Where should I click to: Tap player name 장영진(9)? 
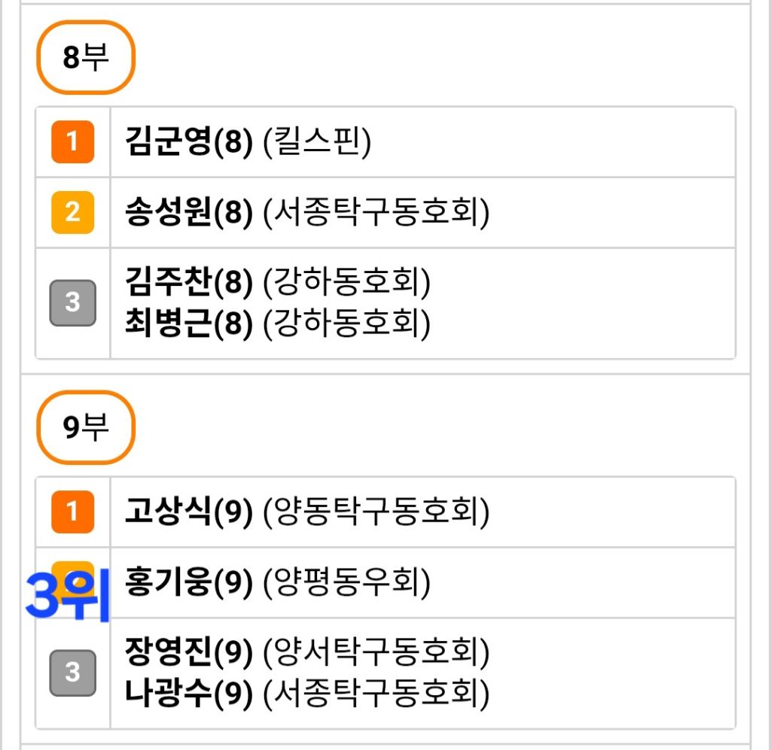coord(188,653)
